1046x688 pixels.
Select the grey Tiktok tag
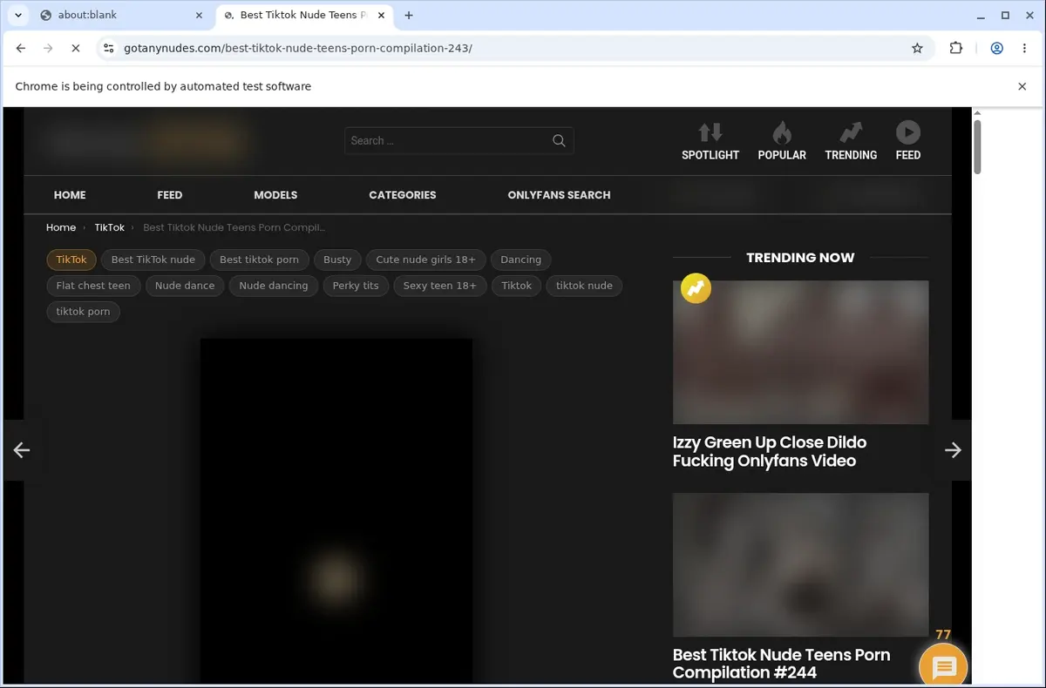pyautogui.click(x=516, y=286)
